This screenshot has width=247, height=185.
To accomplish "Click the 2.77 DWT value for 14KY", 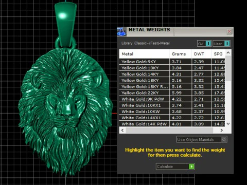I will tap(199, 74).
